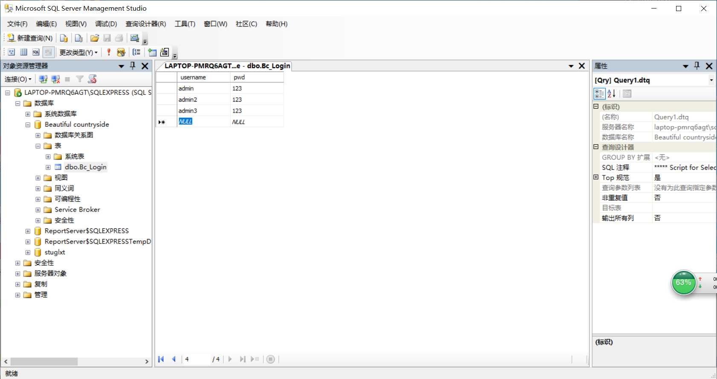Open Object Explorer window position dropdown arrow
This screenshot has height=379, width=717.
[121, 66]
